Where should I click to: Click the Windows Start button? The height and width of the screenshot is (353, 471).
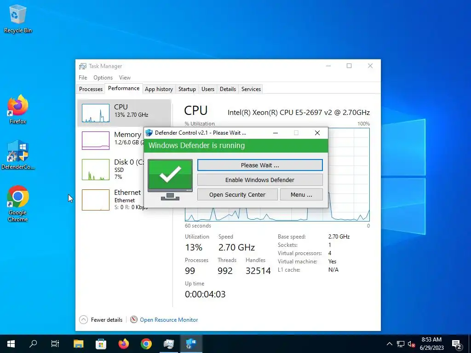(11, 344)
